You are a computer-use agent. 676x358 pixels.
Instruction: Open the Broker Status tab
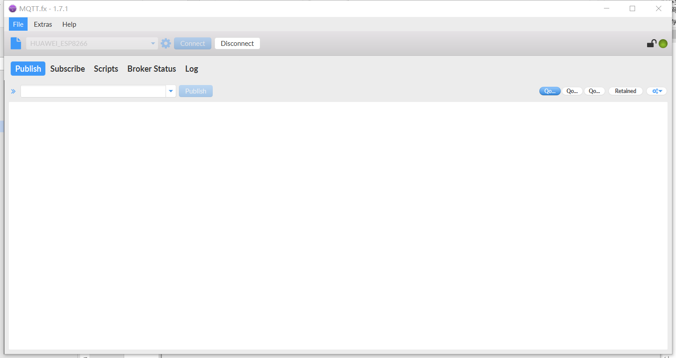(x=152, y=69)
